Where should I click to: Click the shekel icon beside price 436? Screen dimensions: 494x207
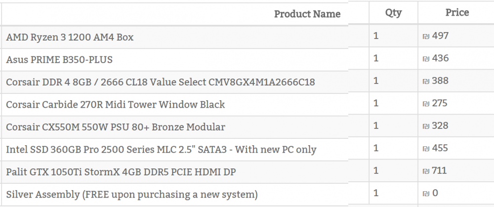tap(426, 59)
